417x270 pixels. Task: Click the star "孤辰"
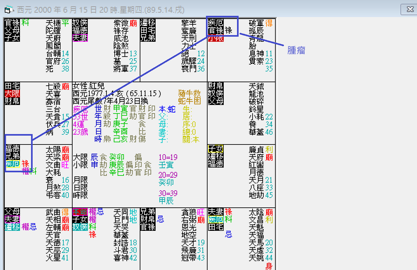click(257, 31)
